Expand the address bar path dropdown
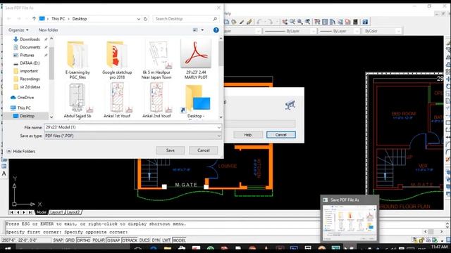 (x=139, y=19)
